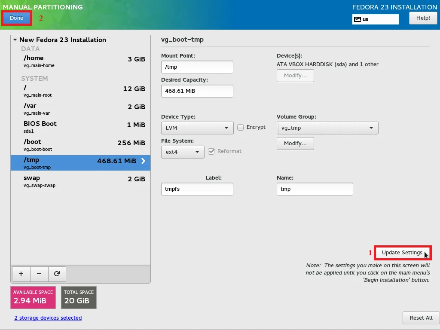Click the SYSTEM section label
440x330 pixels.
(34, 79)
